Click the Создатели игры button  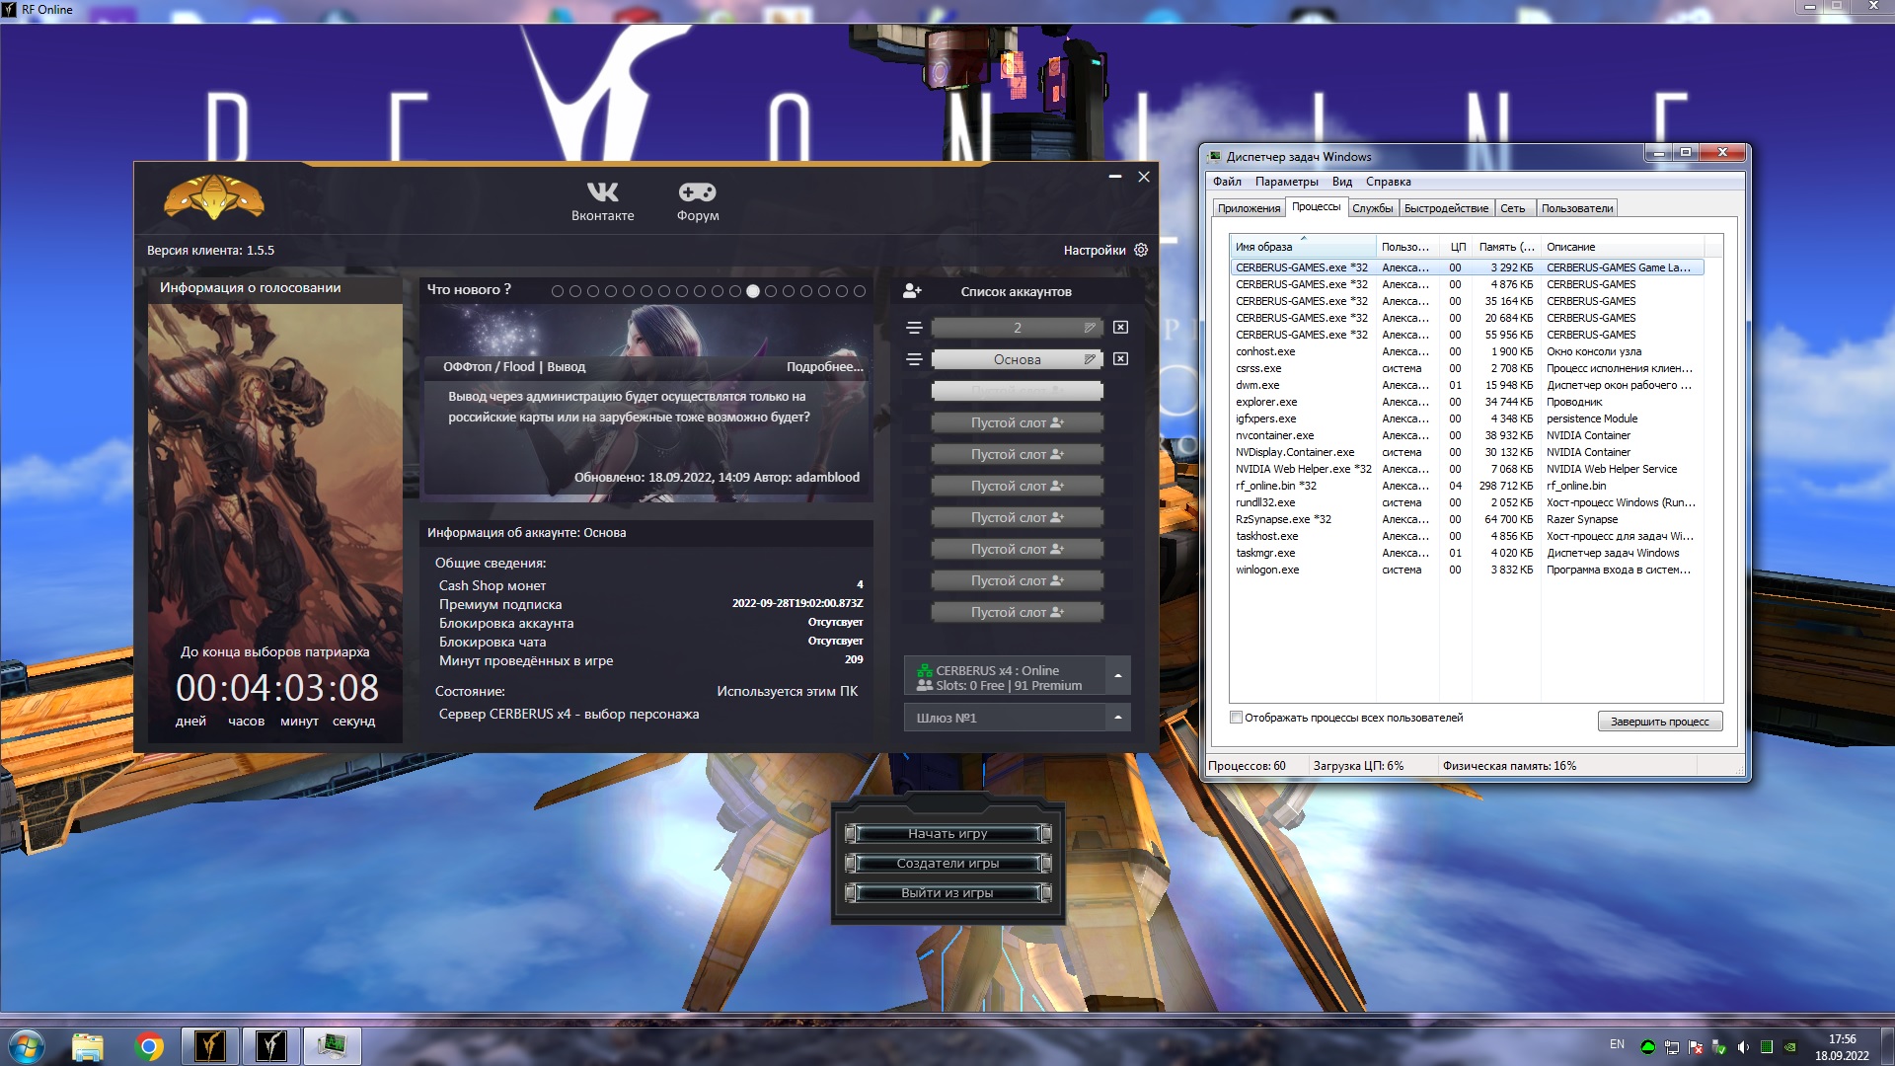(947, 864)
